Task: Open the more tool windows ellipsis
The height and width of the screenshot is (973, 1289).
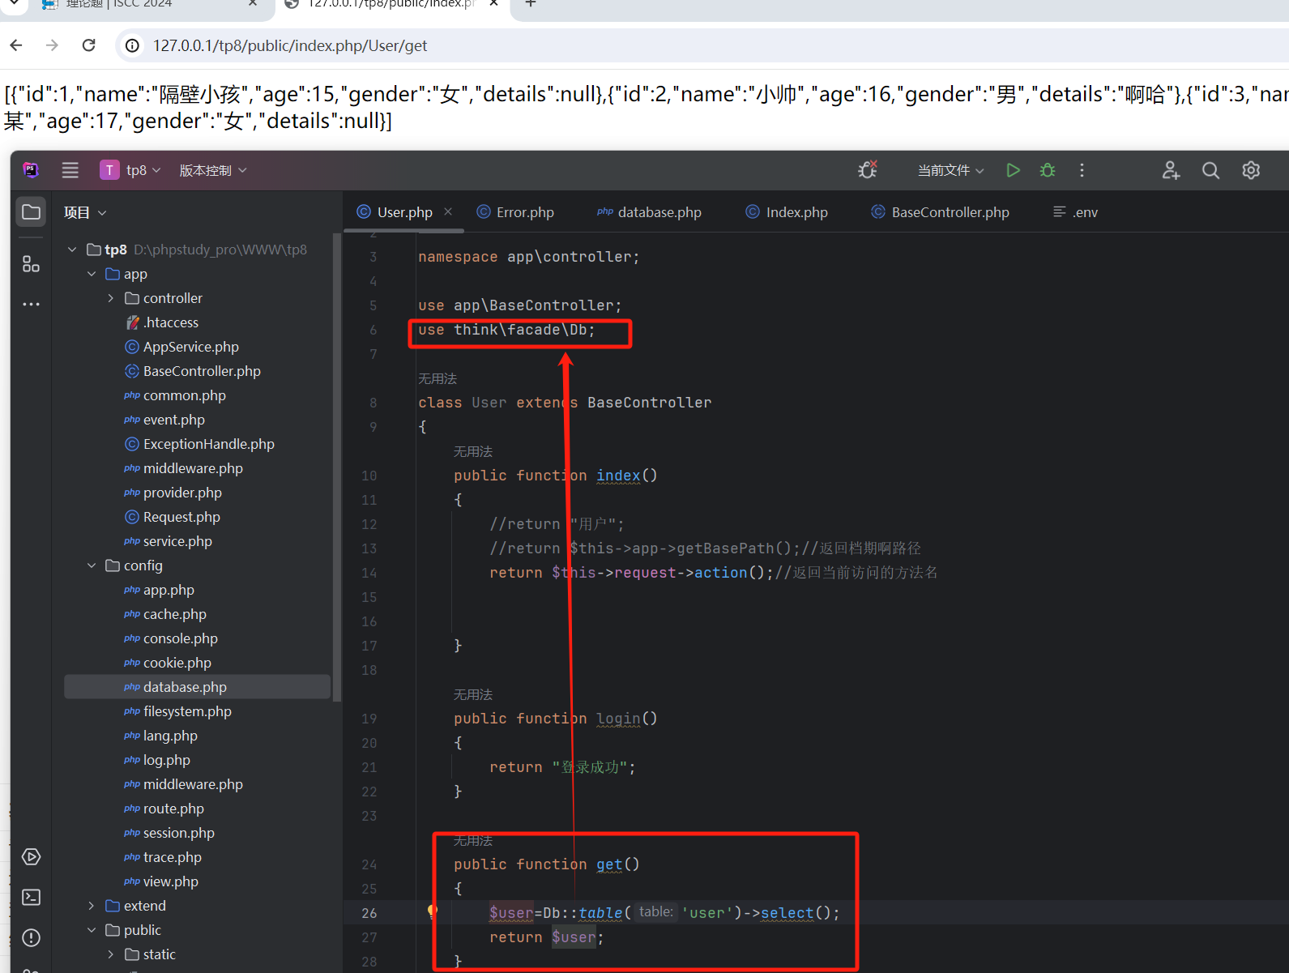Action: pyautogui.click(x=31, y=305)
